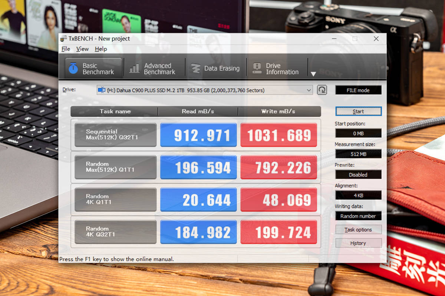Click the TxBENCH app icon in title bar

pos(63,38)
